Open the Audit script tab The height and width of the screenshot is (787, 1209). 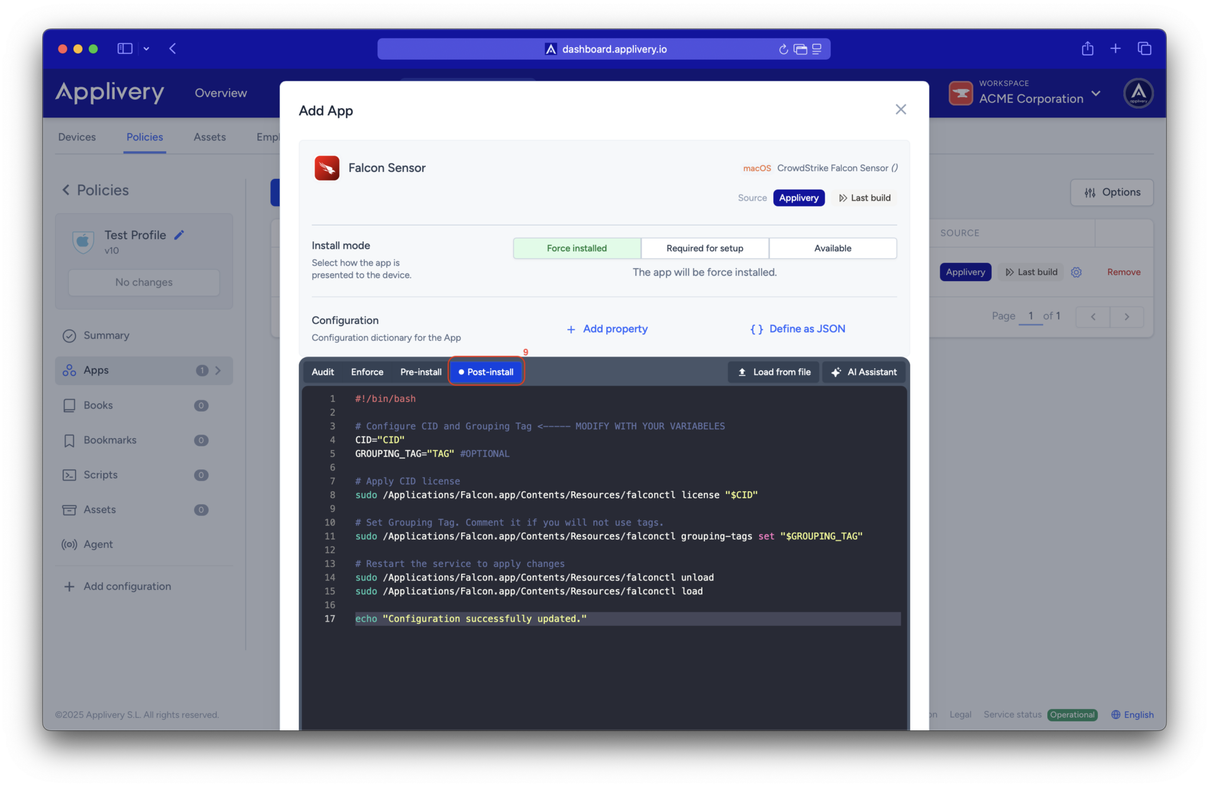click(322, 372)
